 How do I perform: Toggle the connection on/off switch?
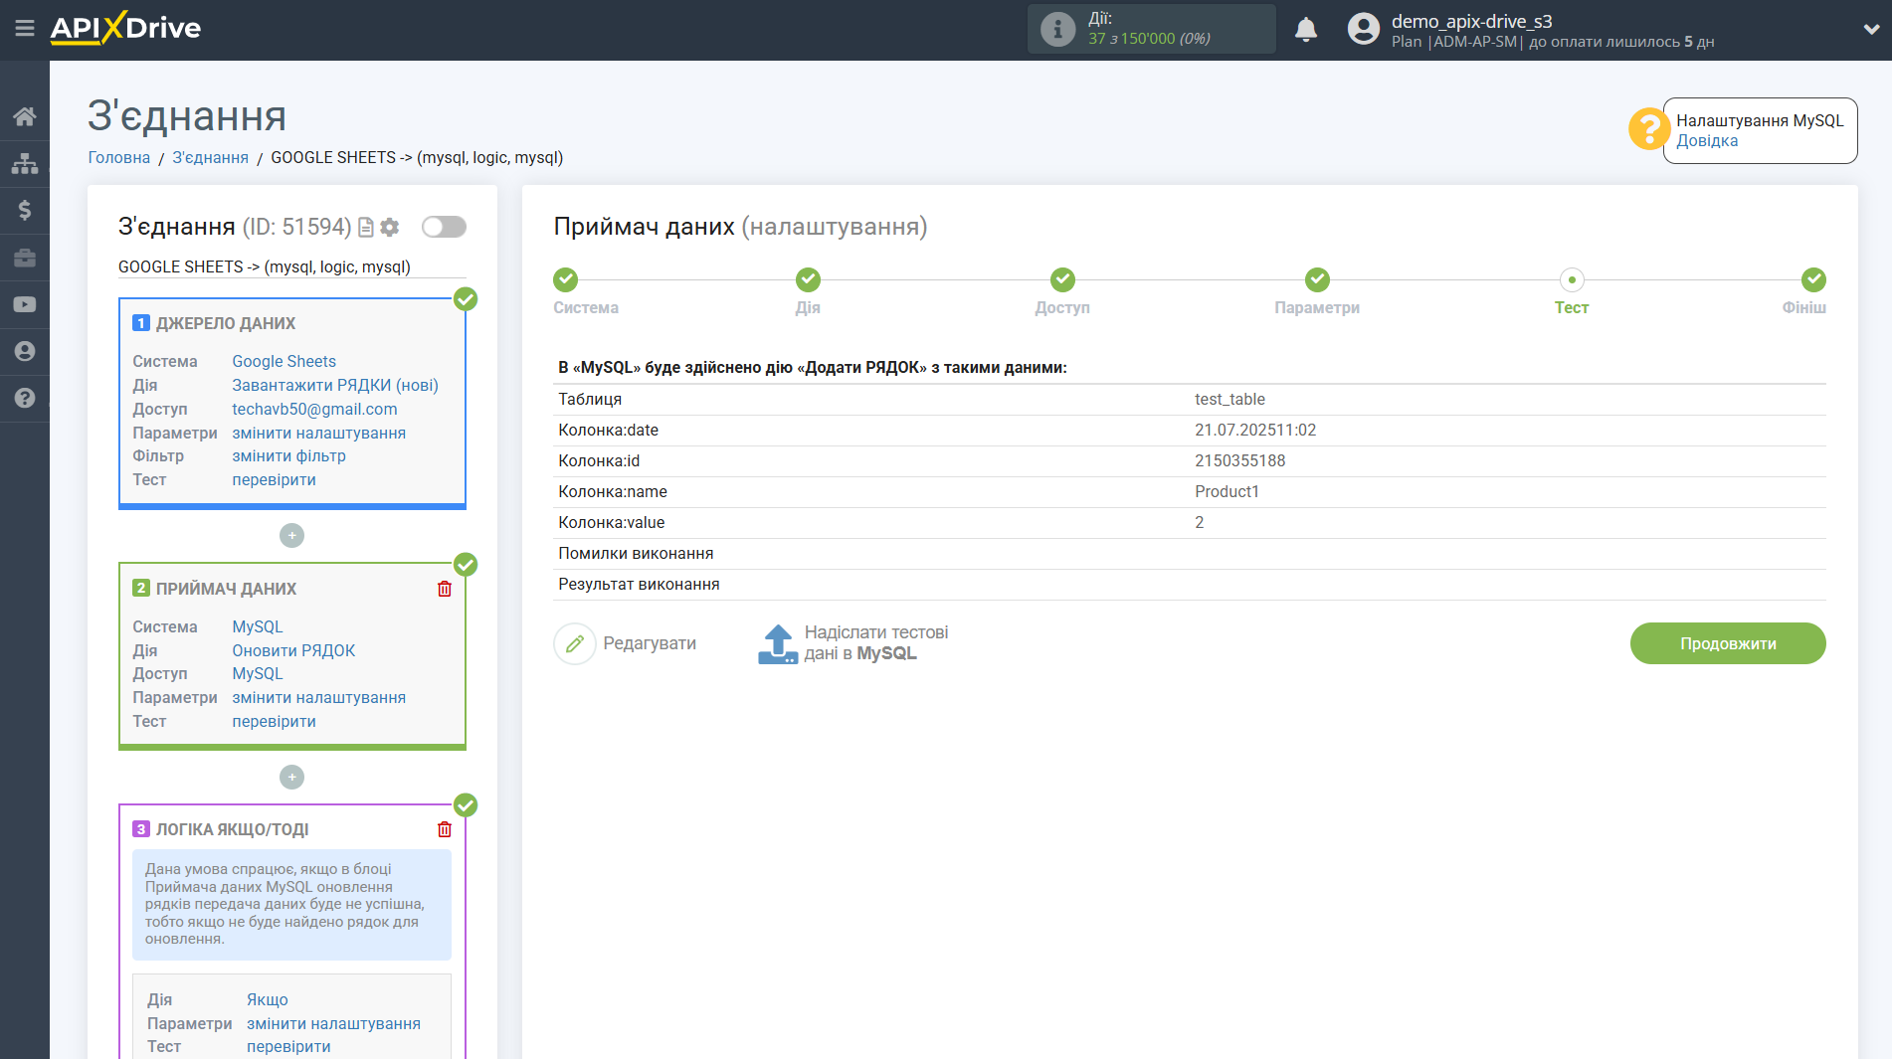click(x=444, y=227)
